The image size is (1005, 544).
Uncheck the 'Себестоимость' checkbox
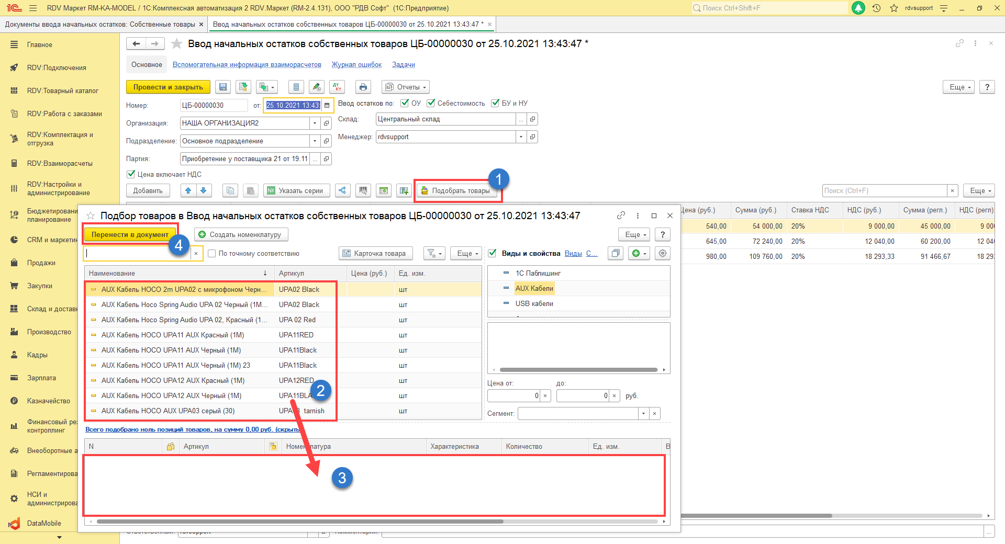pyautogui.click(x=431, y=103)
